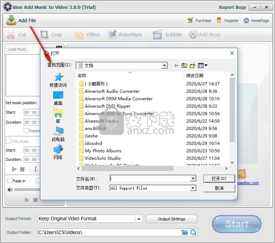The height and width of the screenshot is (243, 275).
Task: Enable the Repeat checkbox
Action: pyautogui.click(x=26, y=131)
